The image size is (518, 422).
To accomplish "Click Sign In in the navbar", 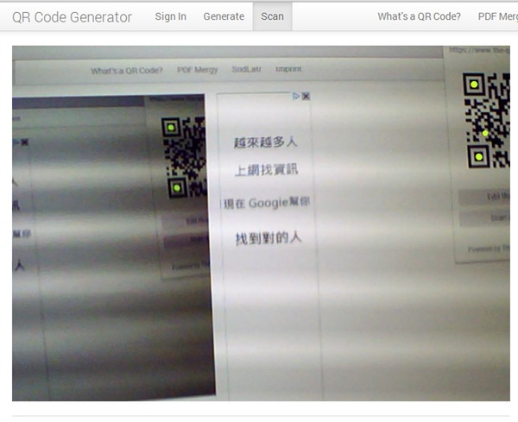I will click(x=170, y=16).
